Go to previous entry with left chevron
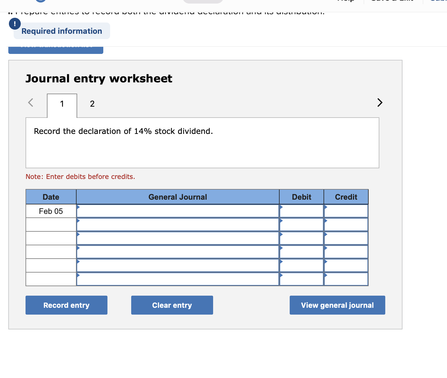 pyautogui.click(x=31, y=102)
